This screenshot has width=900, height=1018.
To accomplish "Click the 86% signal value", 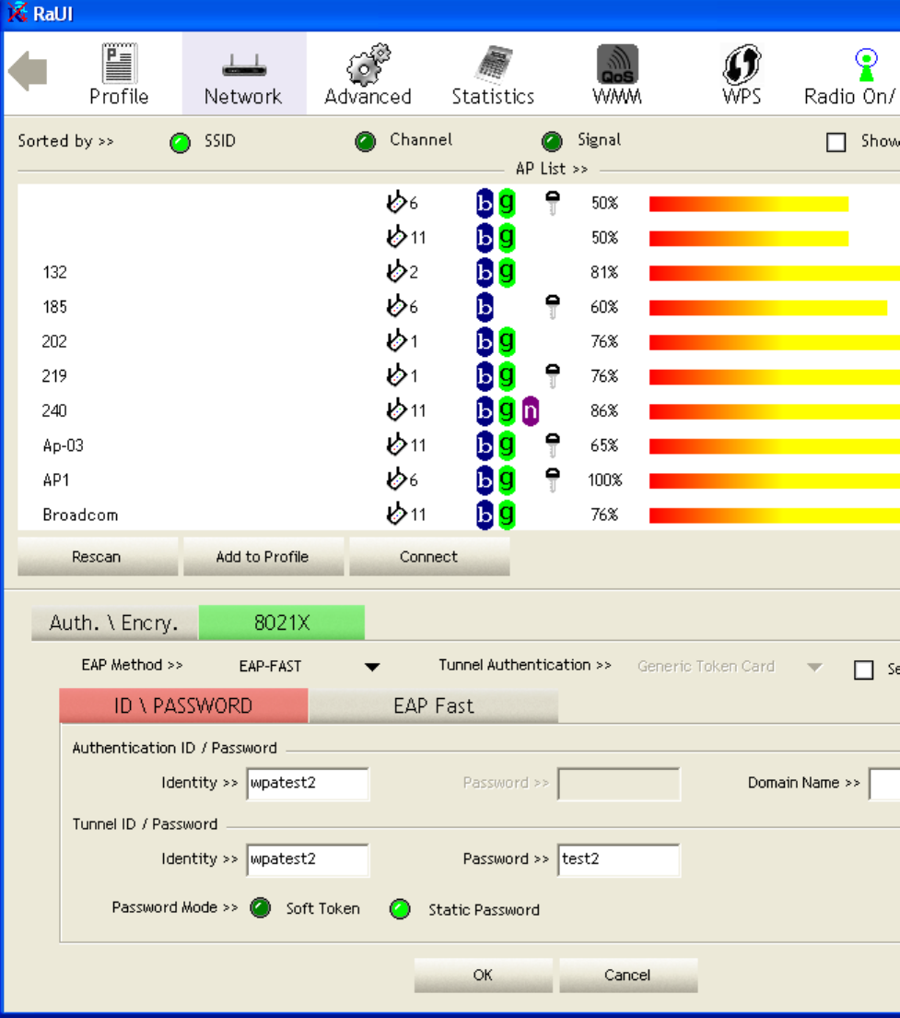I will [x=604, y=411].
